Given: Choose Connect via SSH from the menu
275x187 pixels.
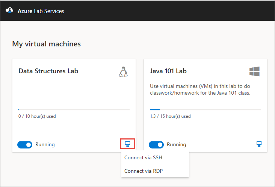Looking at the screenshot, I should coord(143,157).
